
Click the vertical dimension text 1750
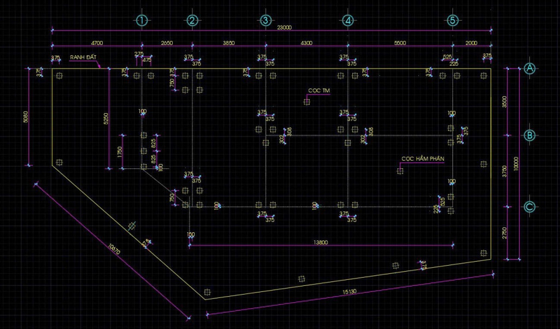click(x=120, y=152)
